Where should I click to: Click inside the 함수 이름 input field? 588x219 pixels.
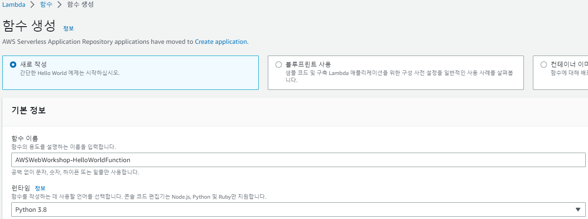[x=299, y=160]
